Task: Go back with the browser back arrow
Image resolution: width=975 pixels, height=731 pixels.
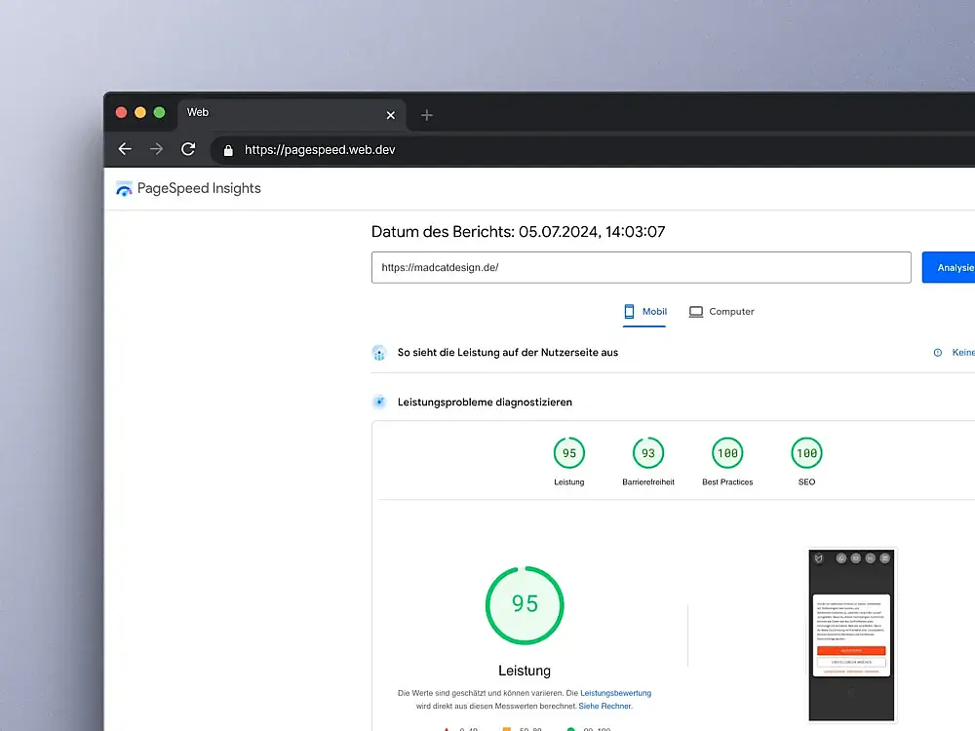Action: pos(125,149)
